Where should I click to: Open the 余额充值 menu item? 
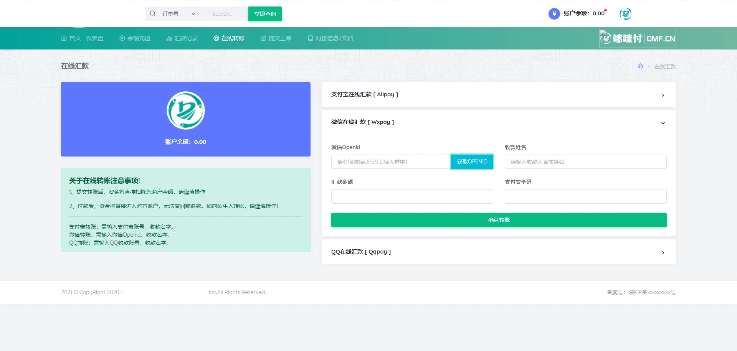[x=135, y=38]
